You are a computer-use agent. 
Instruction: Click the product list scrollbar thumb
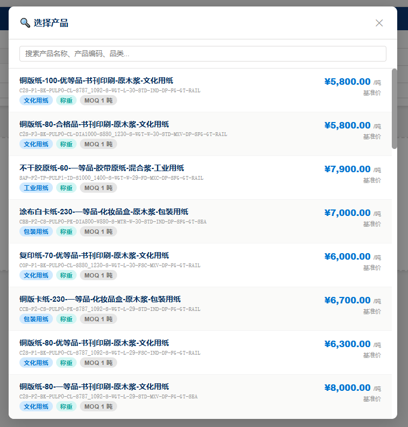pyautogui.click(x=395, y=109)
